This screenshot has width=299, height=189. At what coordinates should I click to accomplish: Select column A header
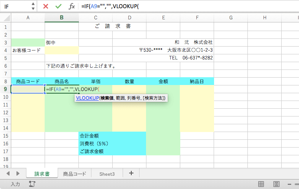28,18
